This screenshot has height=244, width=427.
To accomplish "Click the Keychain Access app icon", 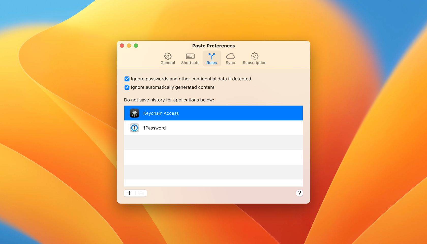I will tap(134, 113).
